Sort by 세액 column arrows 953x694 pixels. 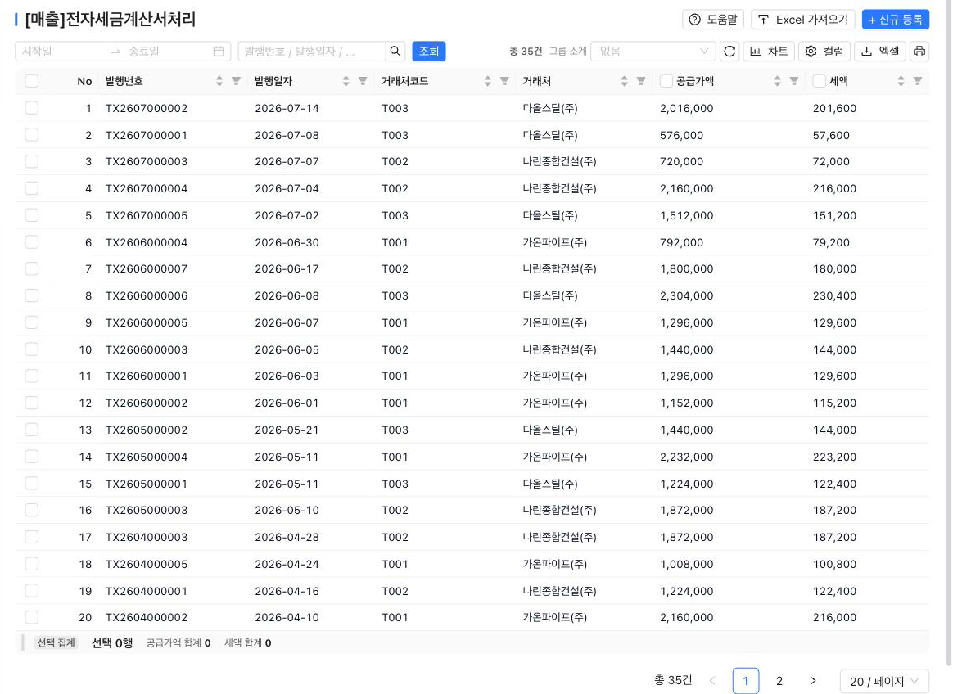click(x=901, y=81)
